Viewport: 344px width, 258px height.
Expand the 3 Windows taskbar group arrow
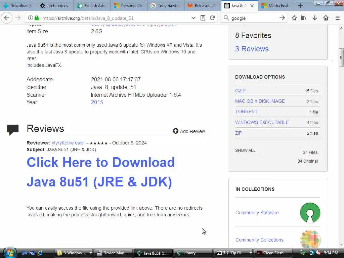pos(91,253)
